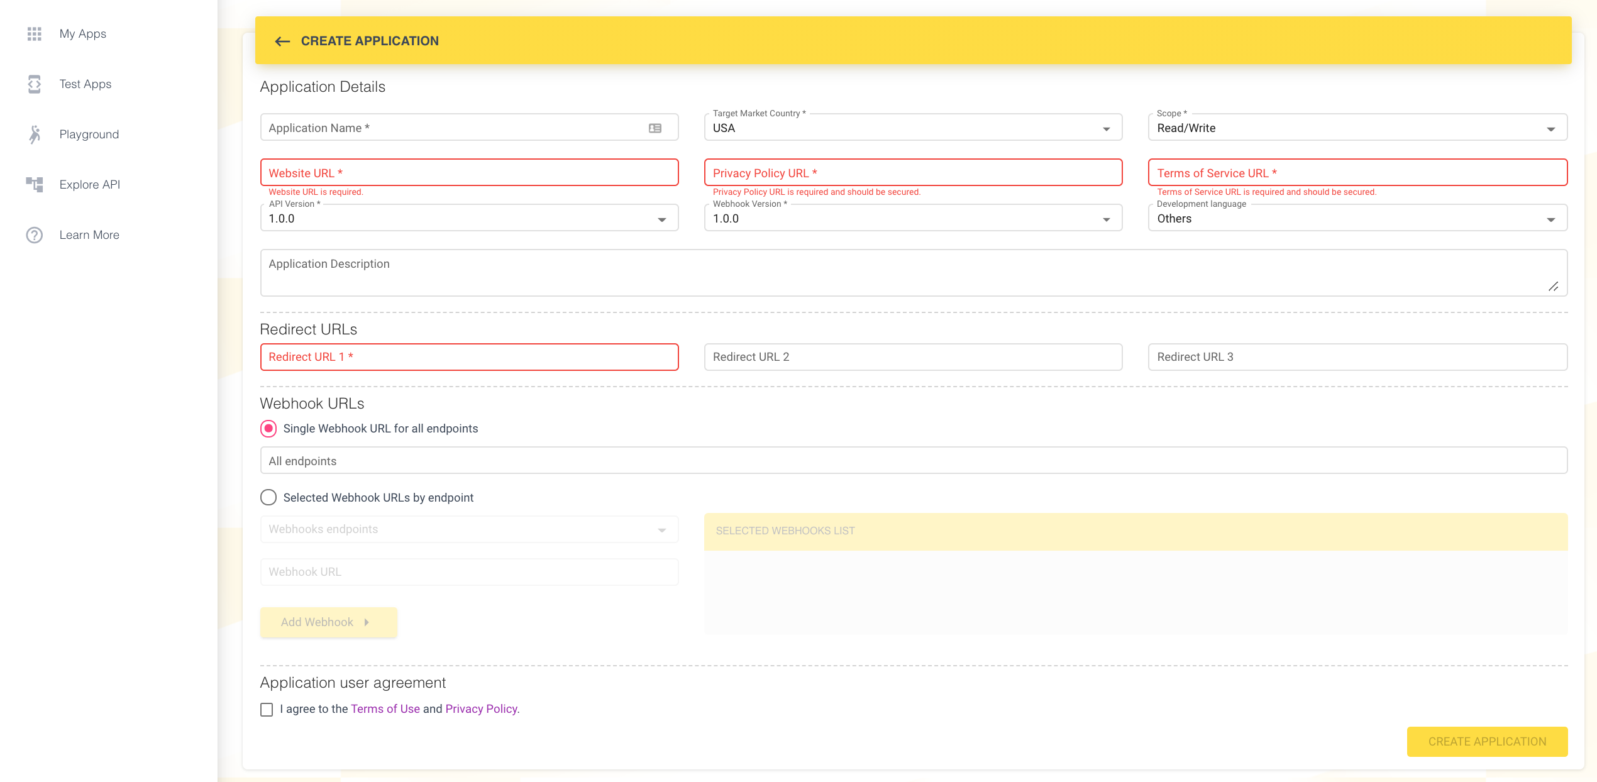This screenshot has height=782, width=1597.
Task: Select Selected Webhook URLs by endpoint option
Action: tap(268, 498)
